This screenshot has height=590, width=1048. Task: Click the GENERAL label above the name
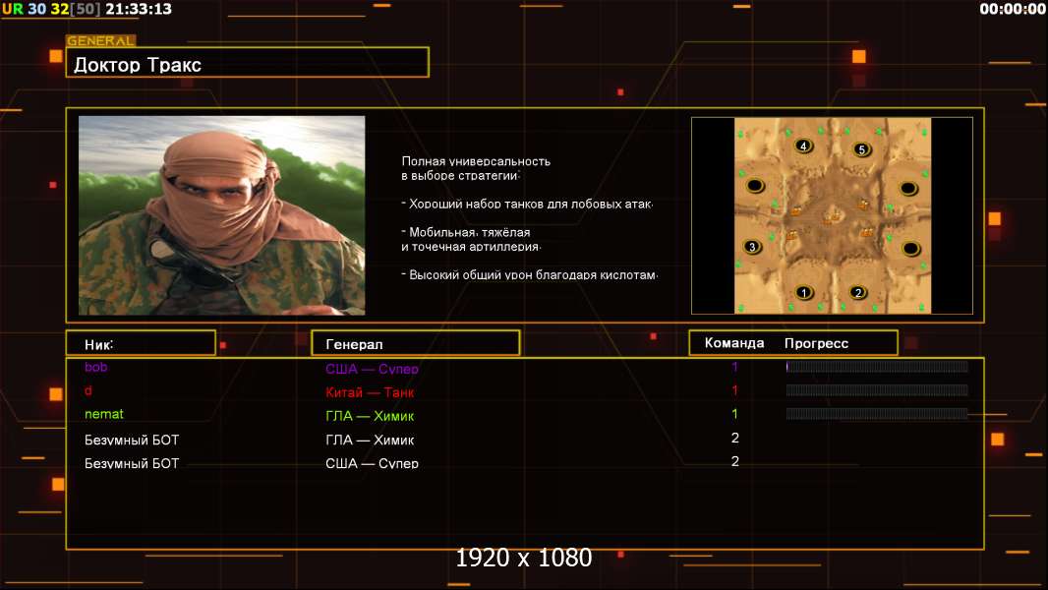click(x=101, y=40)
